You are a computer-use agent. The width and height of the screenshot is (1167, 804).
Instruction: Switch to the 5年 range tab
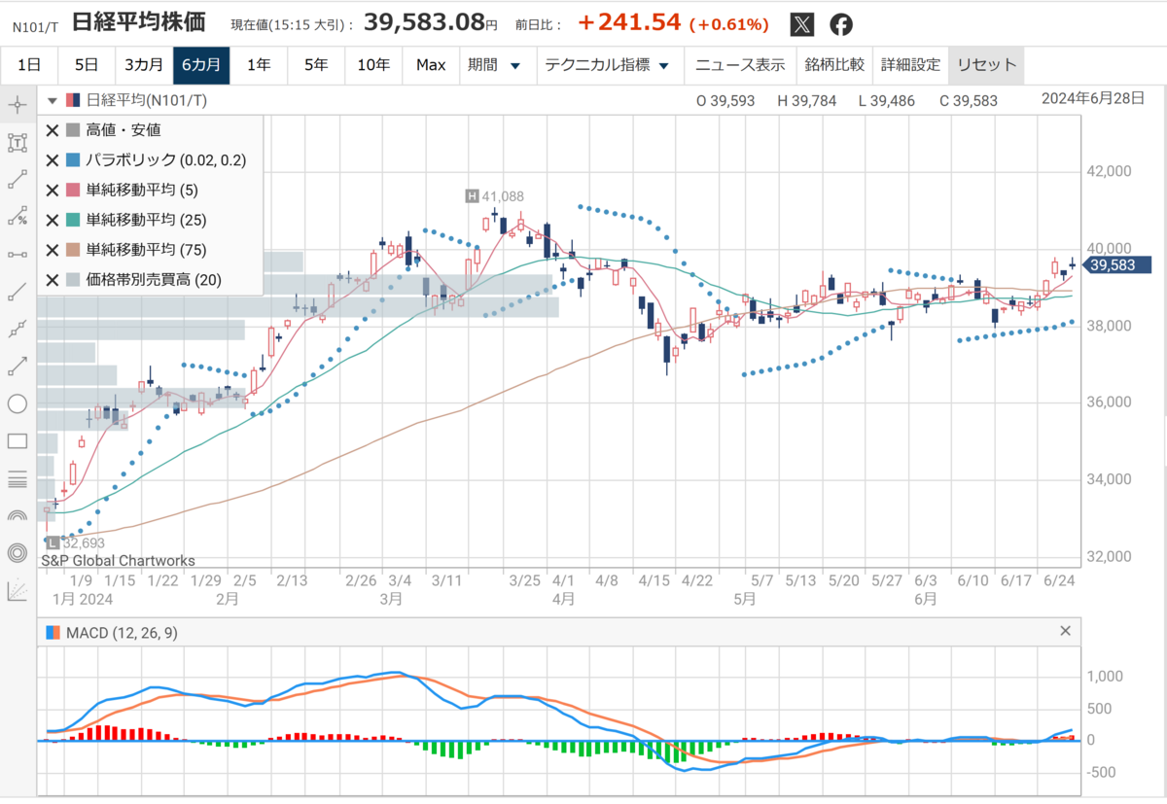click(316, 65)
